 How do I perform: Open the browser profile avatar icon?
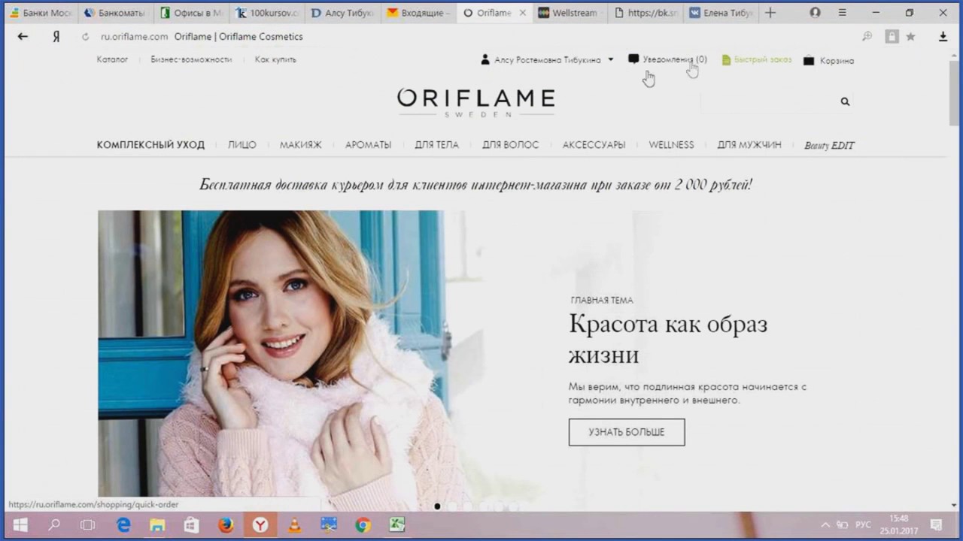815,13
